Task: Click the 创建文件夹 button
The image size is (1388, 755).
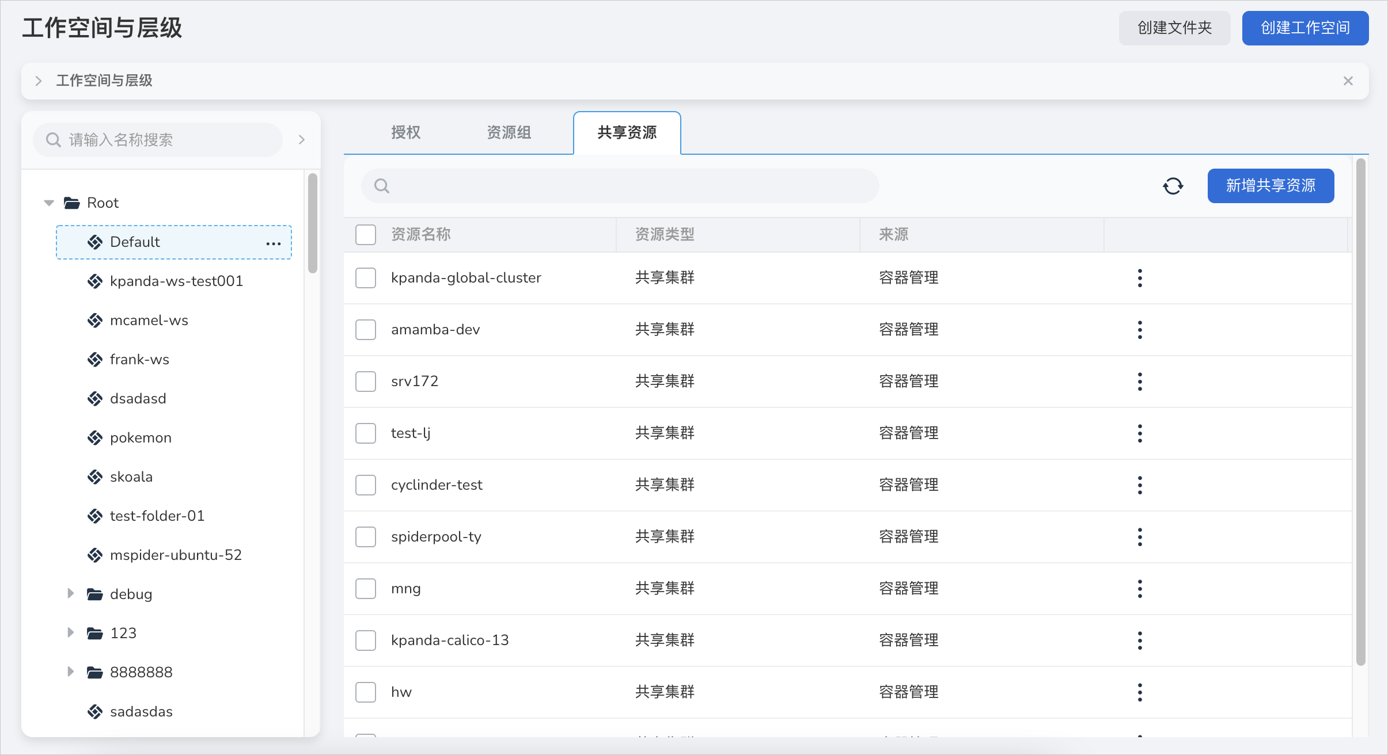Action: pos(1174,28)
